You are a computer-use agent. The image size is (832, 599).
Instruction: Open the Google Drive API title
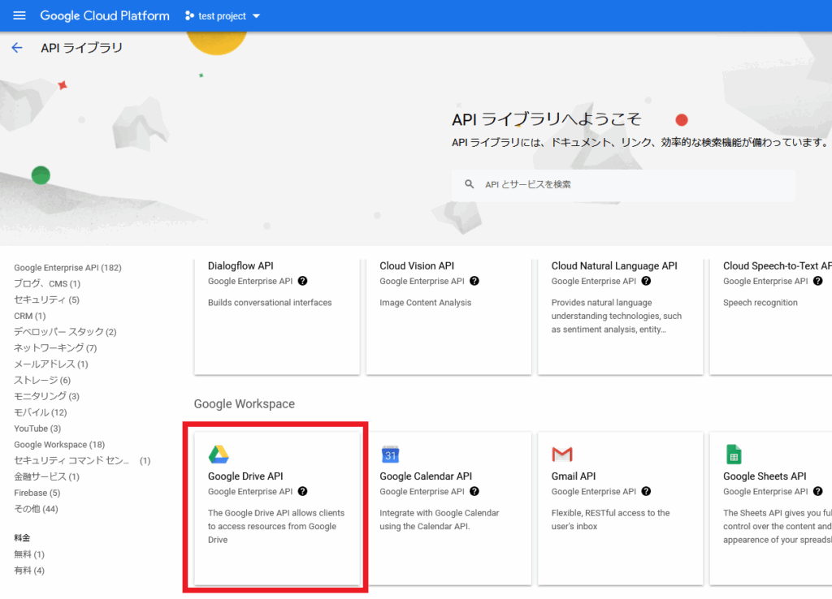pyautogui.click(x=245, y=476)
